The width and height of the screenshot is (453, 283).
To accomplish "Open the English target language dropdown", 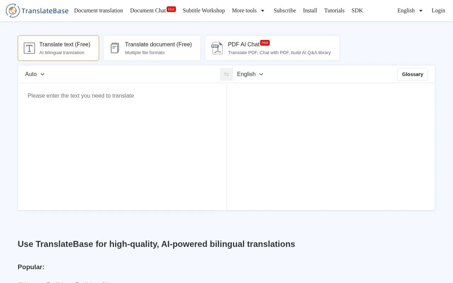I will (x=250, y=74).
